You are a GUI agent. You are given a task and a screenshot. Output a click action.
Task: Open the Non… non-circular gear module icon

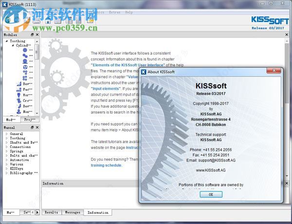pos(19,112)
